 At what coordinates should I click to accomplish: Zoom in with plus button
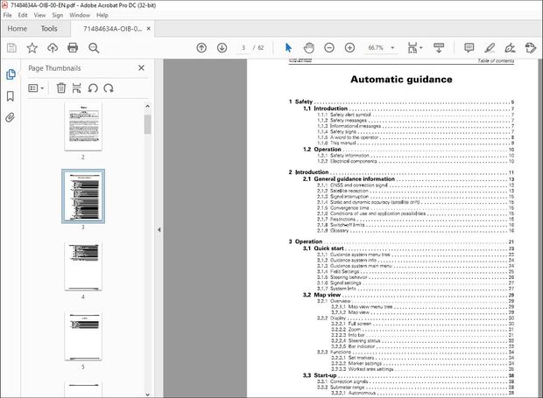[x=349, y=48]
